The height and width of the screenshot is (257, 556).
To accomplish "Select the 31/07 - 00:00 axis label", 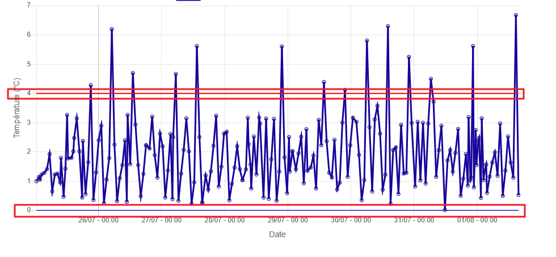I will 415,220.
